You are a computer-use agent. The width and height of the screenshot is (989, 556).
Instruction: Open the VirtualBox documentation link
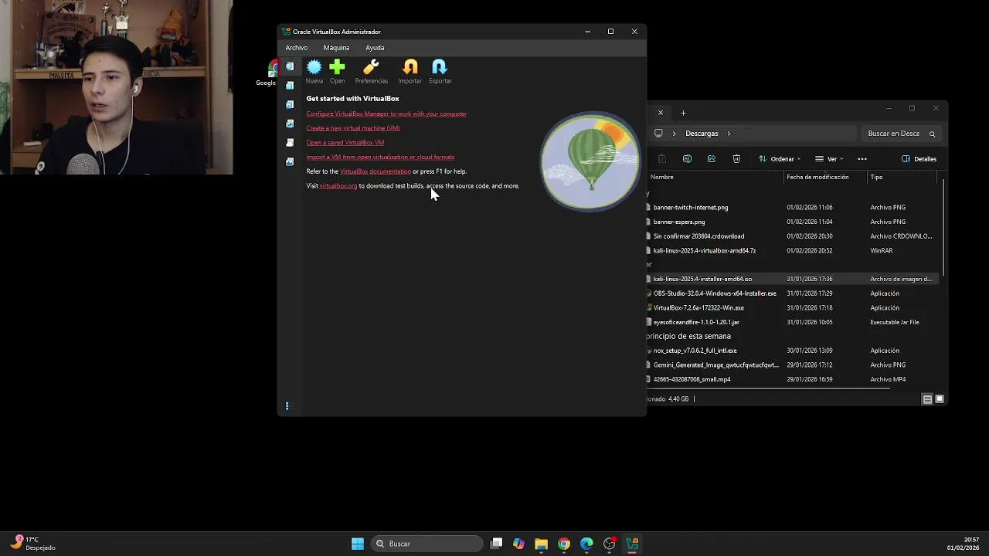376,171
